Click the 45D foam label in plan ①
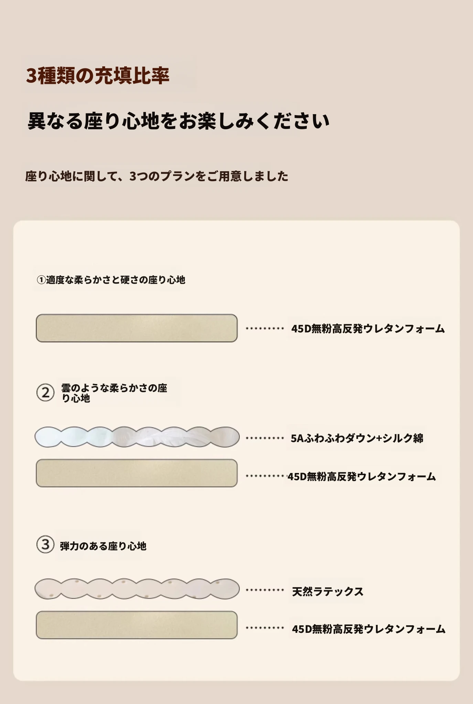 click(x=368, y=329)
